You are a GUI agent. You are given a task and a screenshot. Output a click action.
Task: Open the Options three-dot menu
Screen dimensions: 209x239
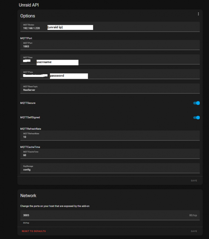pos(199,14)
